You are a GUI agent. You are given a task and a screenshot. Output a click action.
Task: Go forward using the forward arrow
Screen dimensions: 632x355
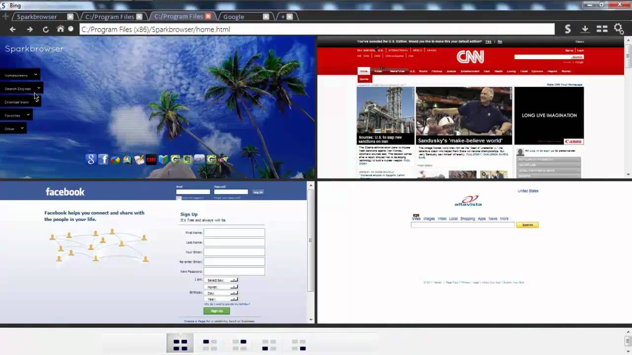coord(30,30)
